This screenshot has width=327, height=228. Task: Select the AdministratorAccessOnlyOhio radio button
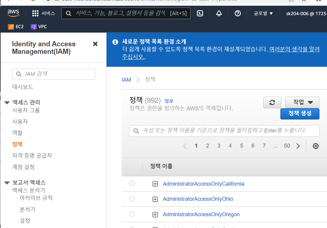pyautogui.click(x=132, y=199)
